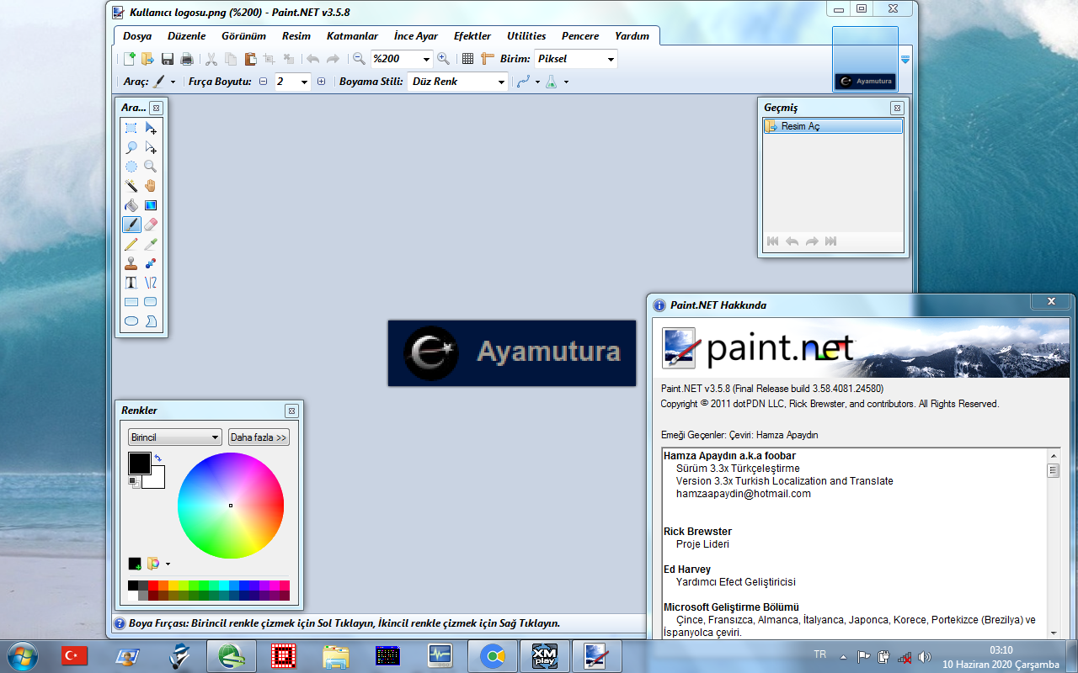Select the Eraser tool
The height and width of the screenshot is (673, 1078).
151,225
